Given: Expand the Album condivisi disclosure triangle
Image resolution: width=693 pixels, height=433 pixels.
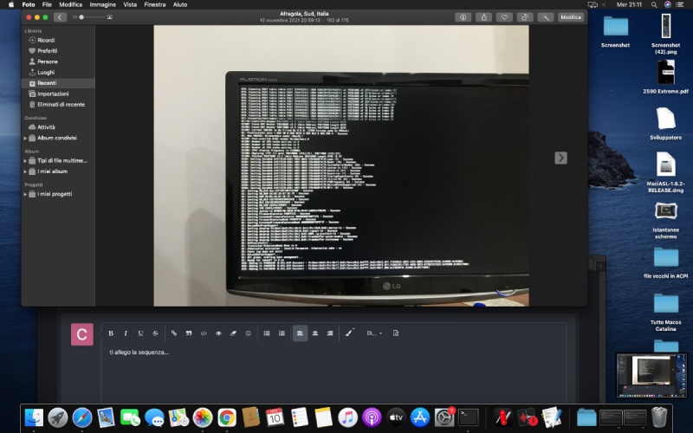Looking at the screenshot, I should click(x=25, y=138).
